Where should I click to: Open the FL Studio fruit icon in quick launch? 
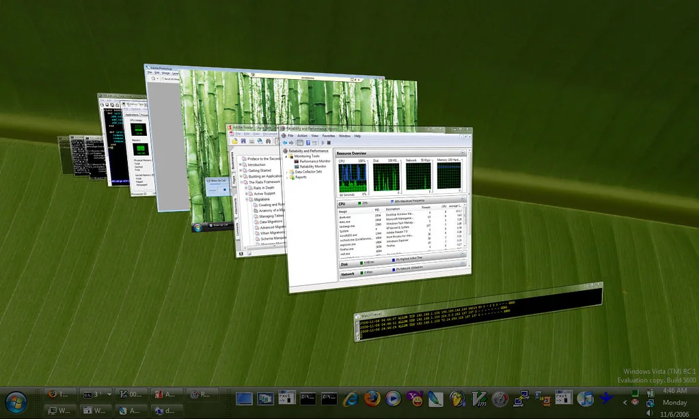(457, 399)
